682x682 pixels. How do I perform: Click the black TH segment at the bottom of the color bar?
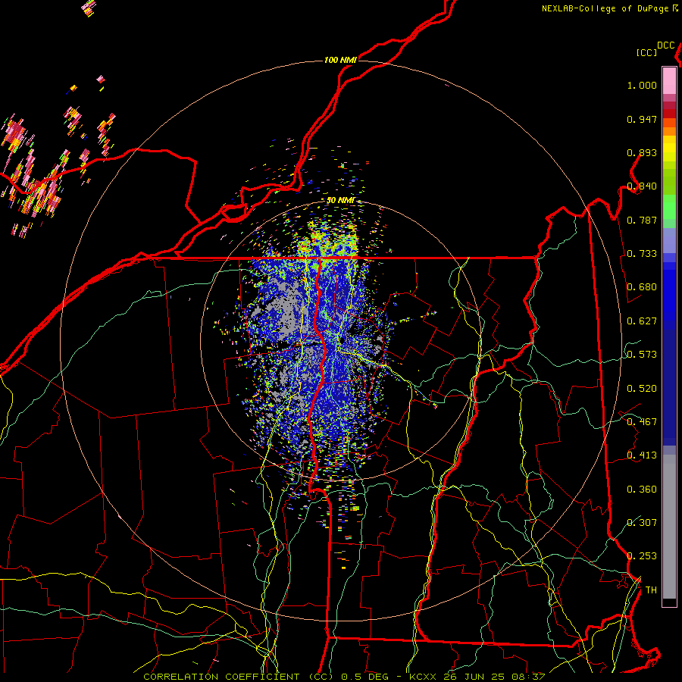[x=669, y=602]
